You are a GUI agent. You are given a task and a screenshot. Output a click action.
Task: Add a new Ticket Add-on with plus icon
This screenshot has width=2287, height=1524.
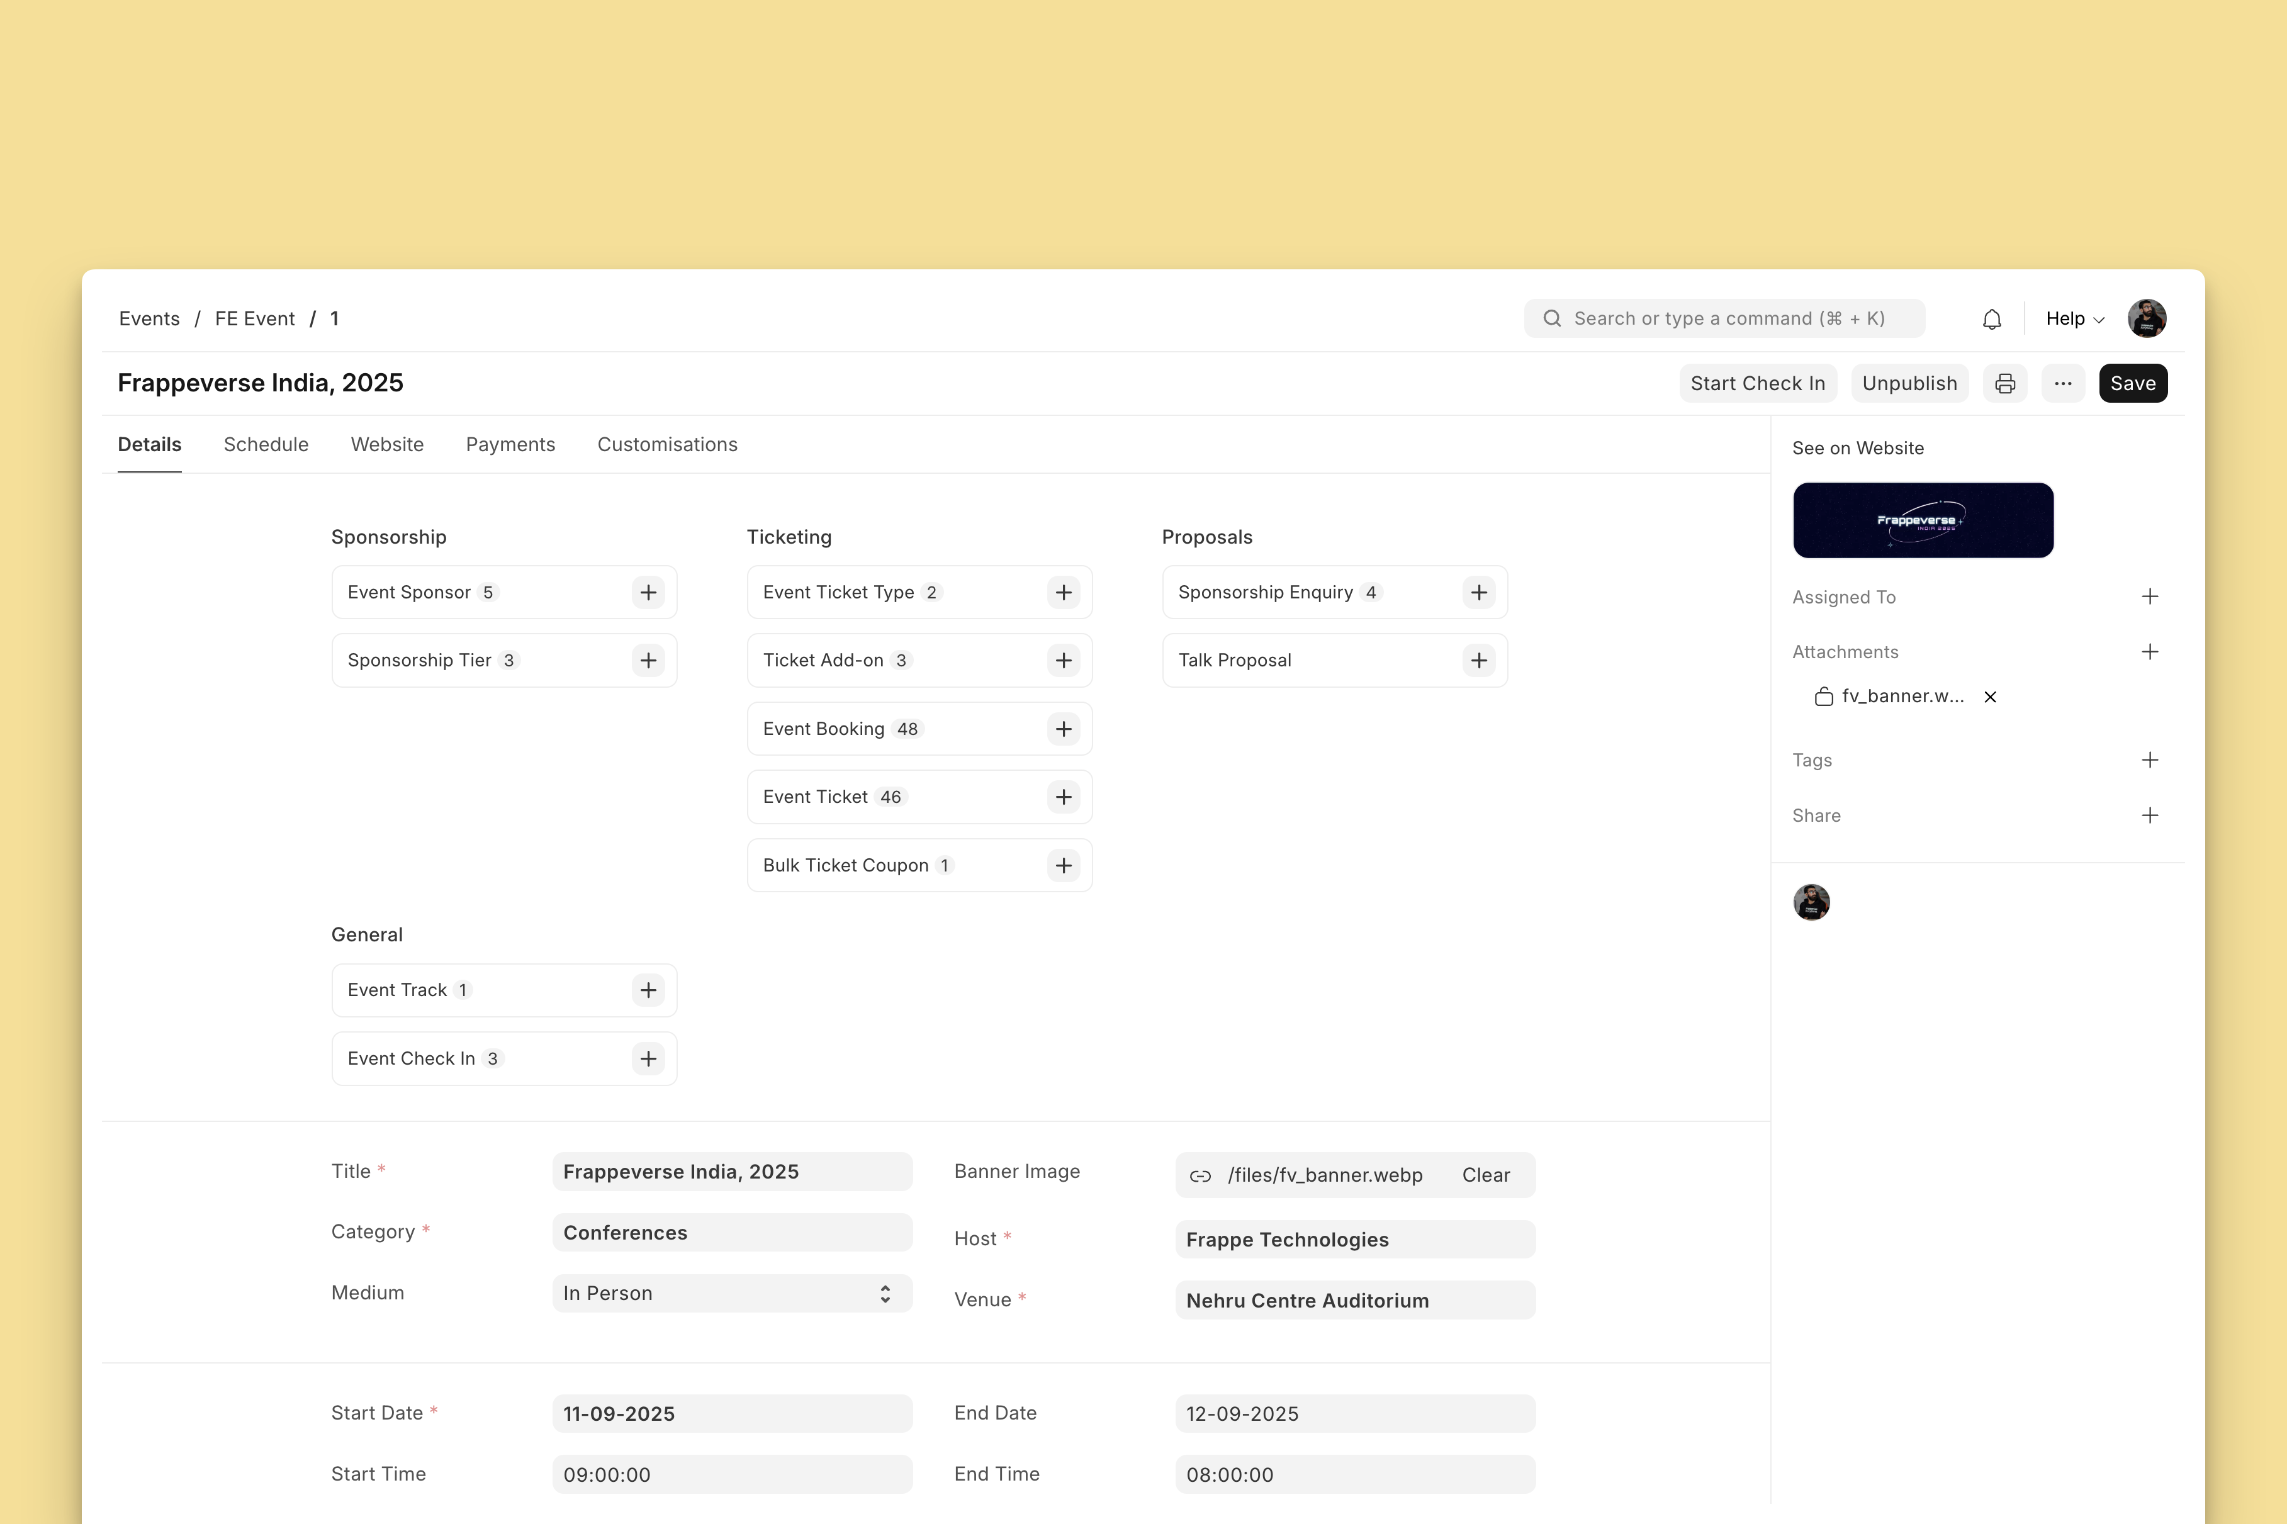point(1064,661)
